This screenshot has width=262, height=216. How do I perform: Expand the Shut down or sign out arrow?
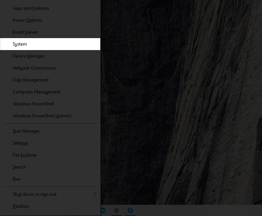(x=95, y=194)
